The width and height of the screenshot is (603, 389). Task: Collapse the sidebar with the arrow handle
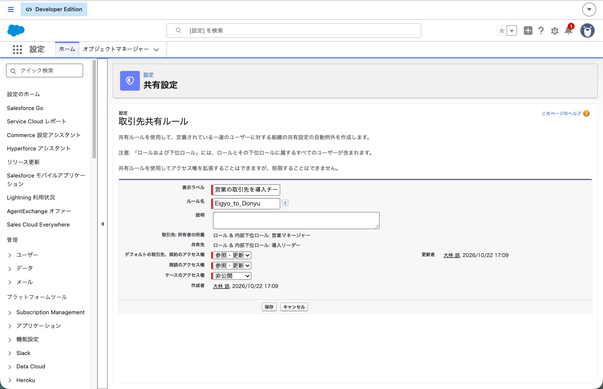click(x=102, y=224)
